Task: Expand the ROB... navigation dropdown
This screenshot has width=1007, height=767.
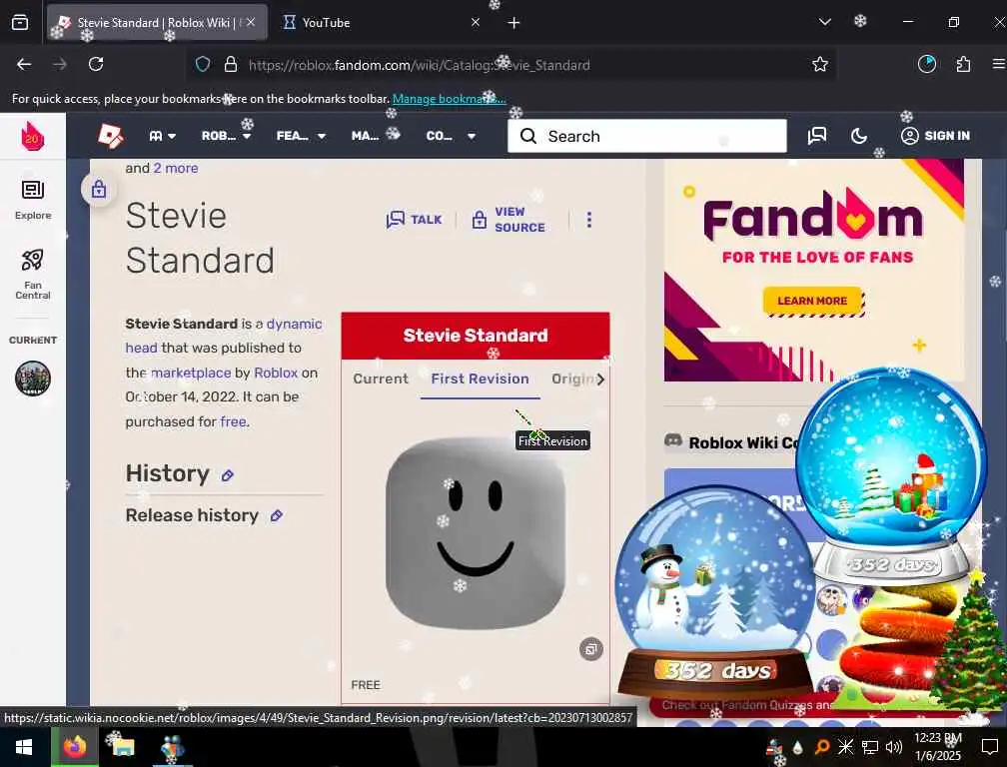Action: [226, 136]
